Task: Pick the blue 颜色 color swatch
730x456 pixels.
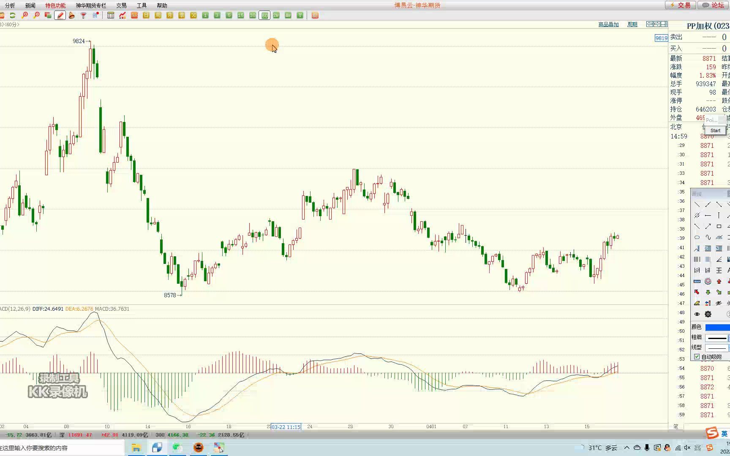Action: coord(718,327)
